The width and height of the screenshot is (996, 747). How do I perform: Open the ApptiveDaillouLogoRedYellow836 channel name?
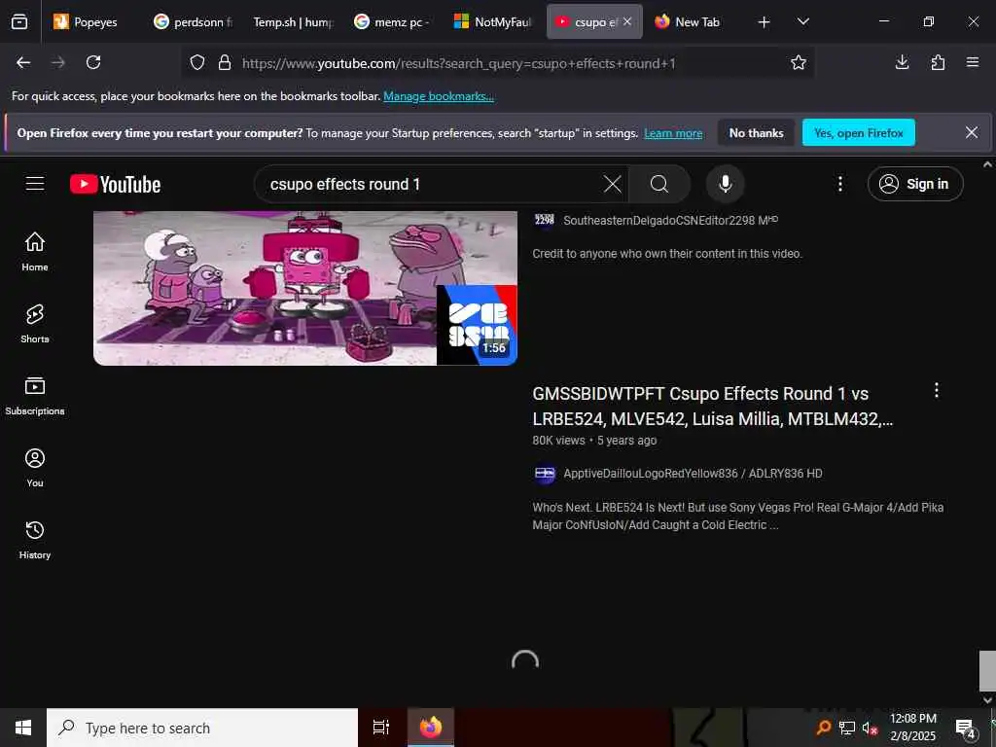[x=693, y=474]
